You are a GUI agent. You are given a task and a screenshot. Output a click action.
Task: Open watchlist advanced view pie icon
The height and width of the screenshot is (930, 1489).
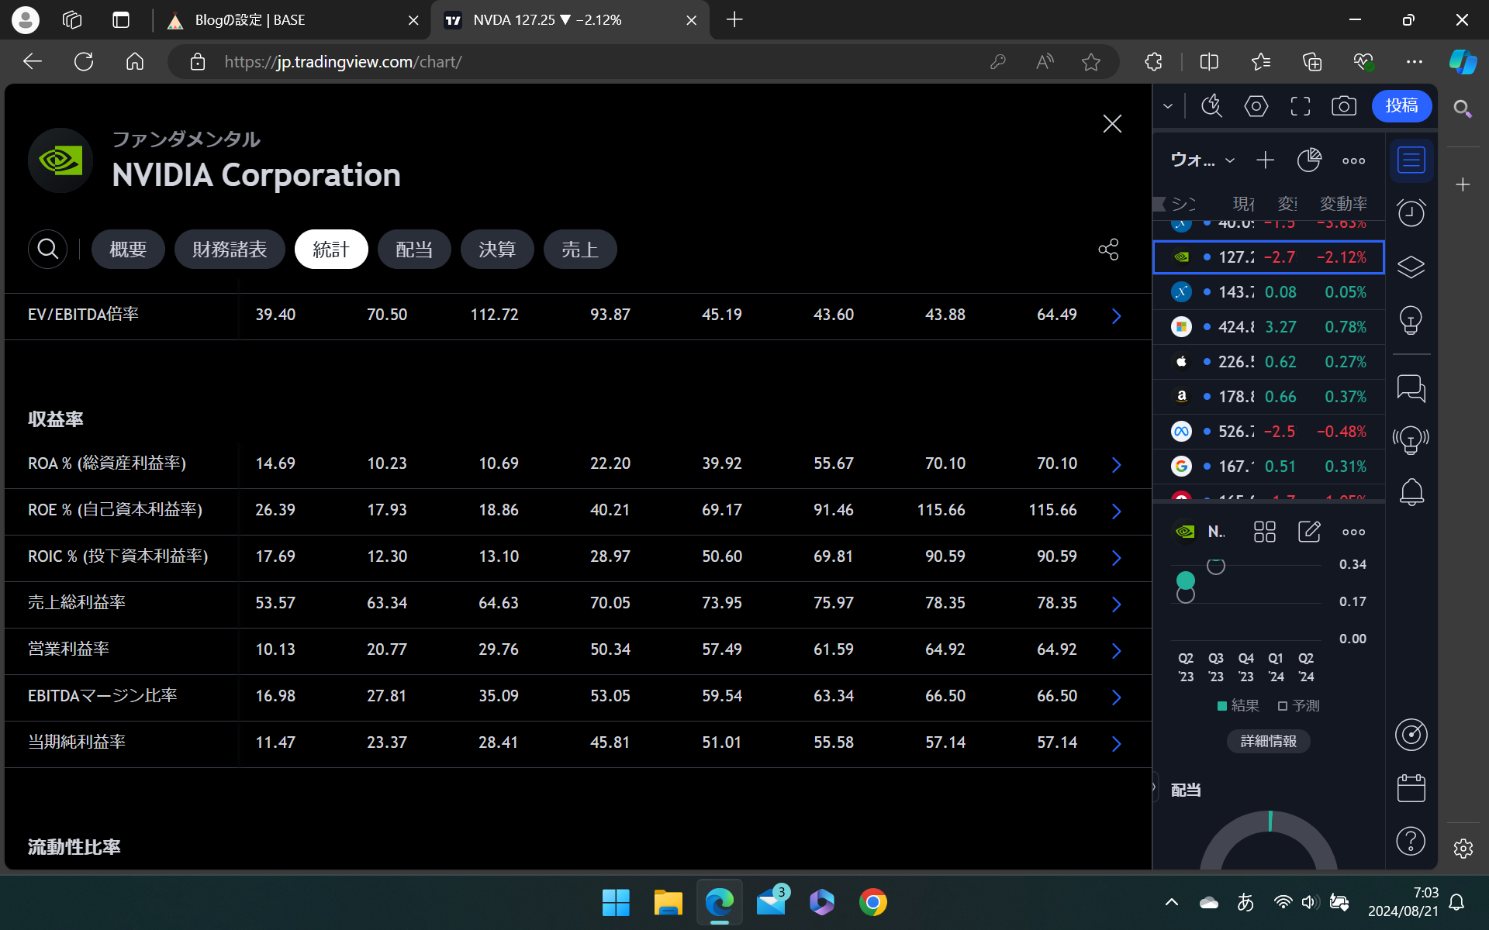(x=1309, y=160)
